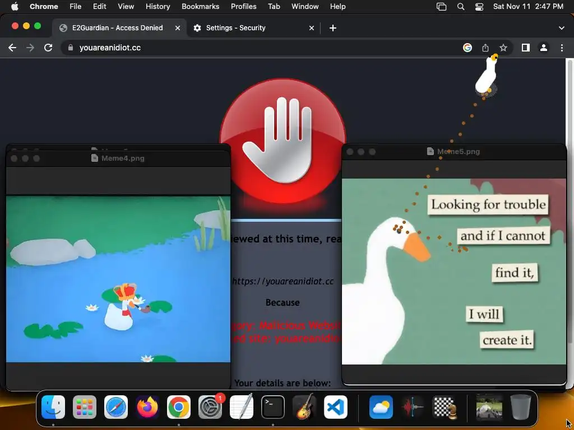This screenshot has width=574, height=430.
Task: Bookmark this page with the star
Action: point(503,48)
